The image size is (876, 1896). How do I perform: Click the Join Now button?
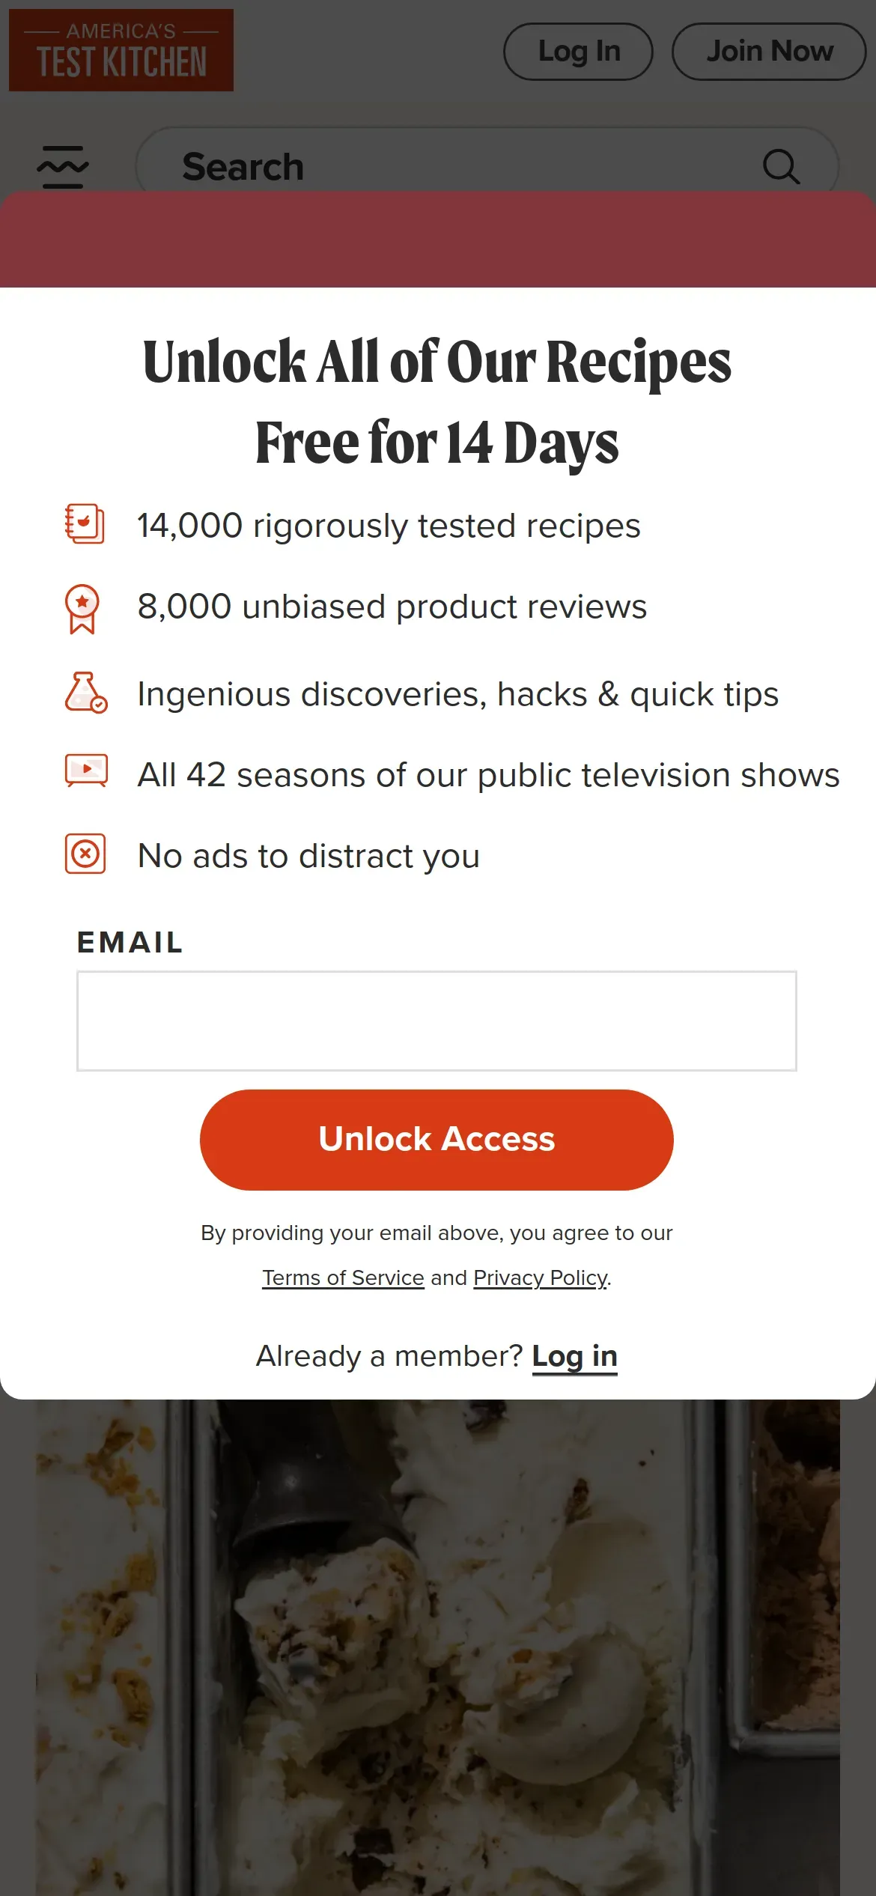point(769,51)
